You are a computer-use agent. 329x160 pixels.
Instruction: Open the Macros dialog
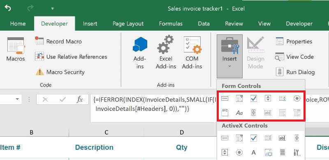16,49
